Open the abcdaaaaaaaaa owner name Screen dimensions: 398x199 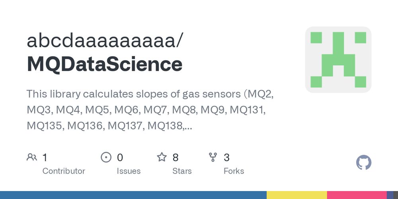[x=104, y=41]
